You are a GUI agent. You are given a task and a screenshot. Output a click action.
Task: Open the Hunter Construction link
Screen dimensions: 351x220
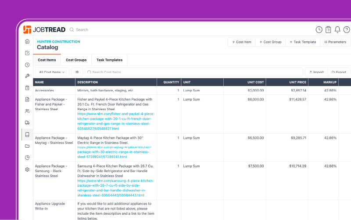point(58,42)
